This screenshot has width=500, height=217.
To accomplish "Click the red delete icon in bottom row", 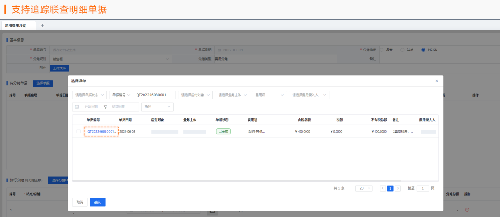I will (467, 210).
